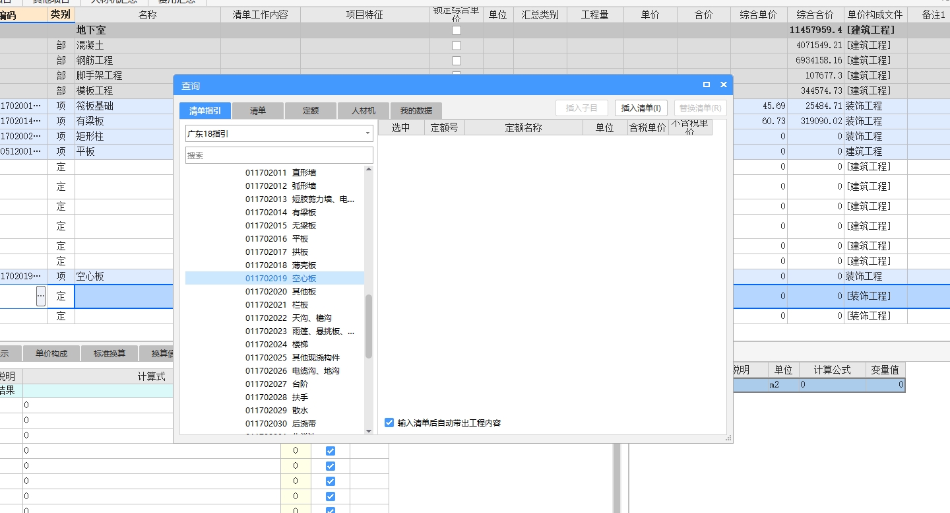Viewport: 950px width, 513px height.
Task: Open the 人材机 tab
Action: [x=364, y=111]
